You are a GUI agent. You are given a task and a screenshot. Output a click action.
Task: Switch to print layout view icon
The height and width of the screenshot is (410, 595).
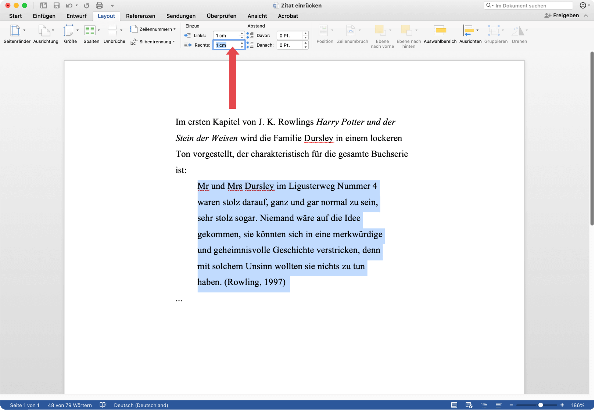pos(454,405)
